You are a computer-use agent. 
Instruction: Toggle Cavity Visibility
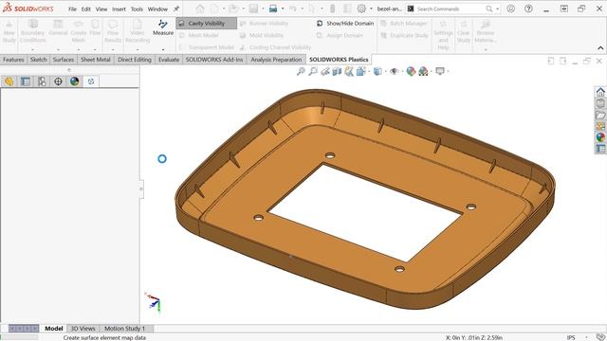207,23
